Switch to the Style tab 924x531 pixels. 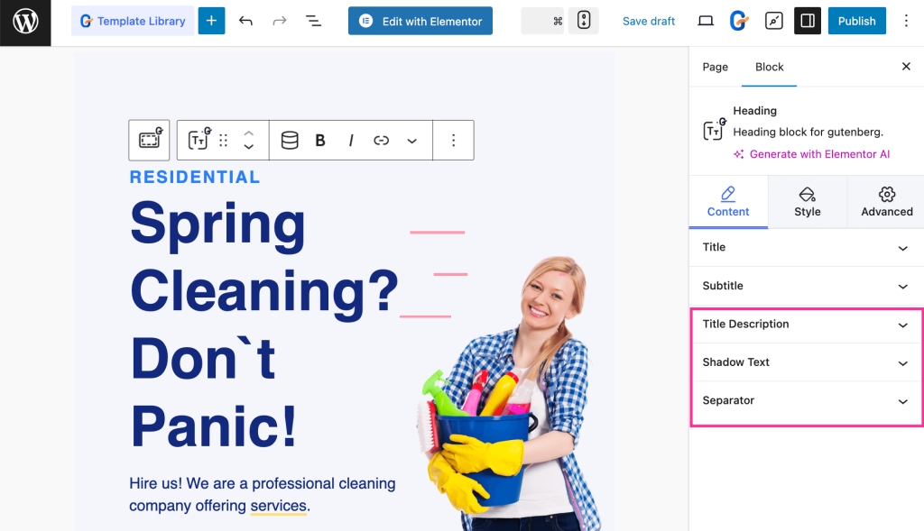point(807,202)
